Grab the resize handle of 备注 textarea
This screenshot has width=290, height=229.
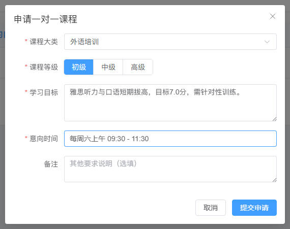[274, 180]
